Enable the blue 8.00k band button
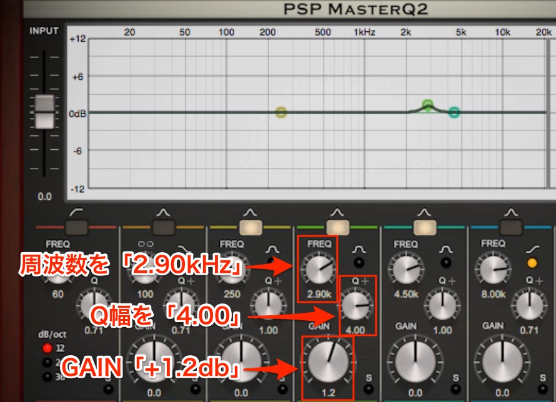Viewport: 556px width, 402px height. point(511,227)
